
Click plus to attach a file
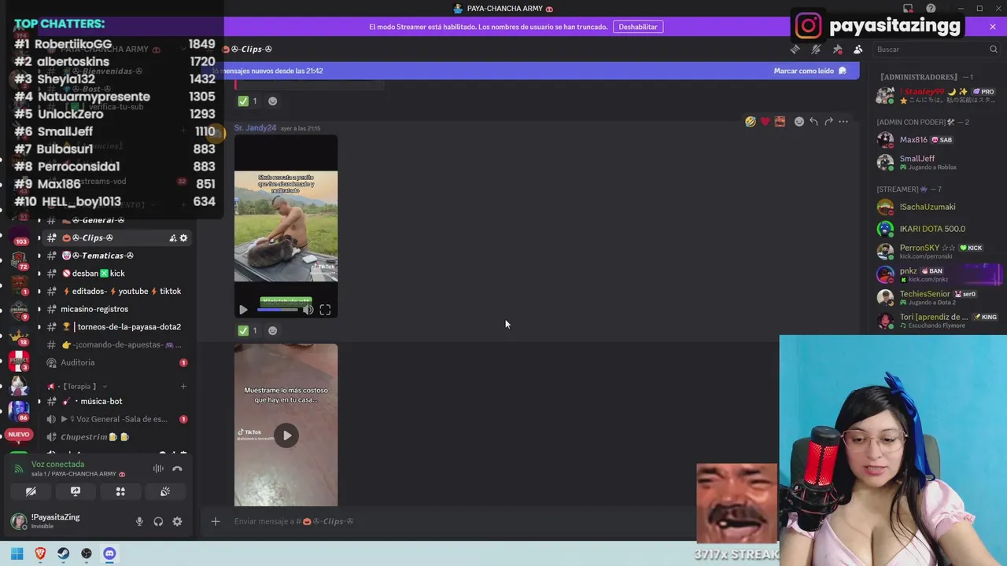click(x=215, y=521)
